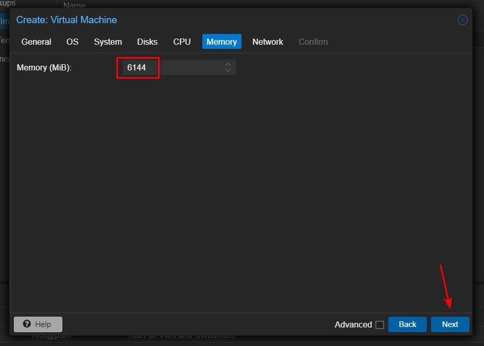Click the Help question mark icon
Screen dimensions: 484x346
click(27, 324)
